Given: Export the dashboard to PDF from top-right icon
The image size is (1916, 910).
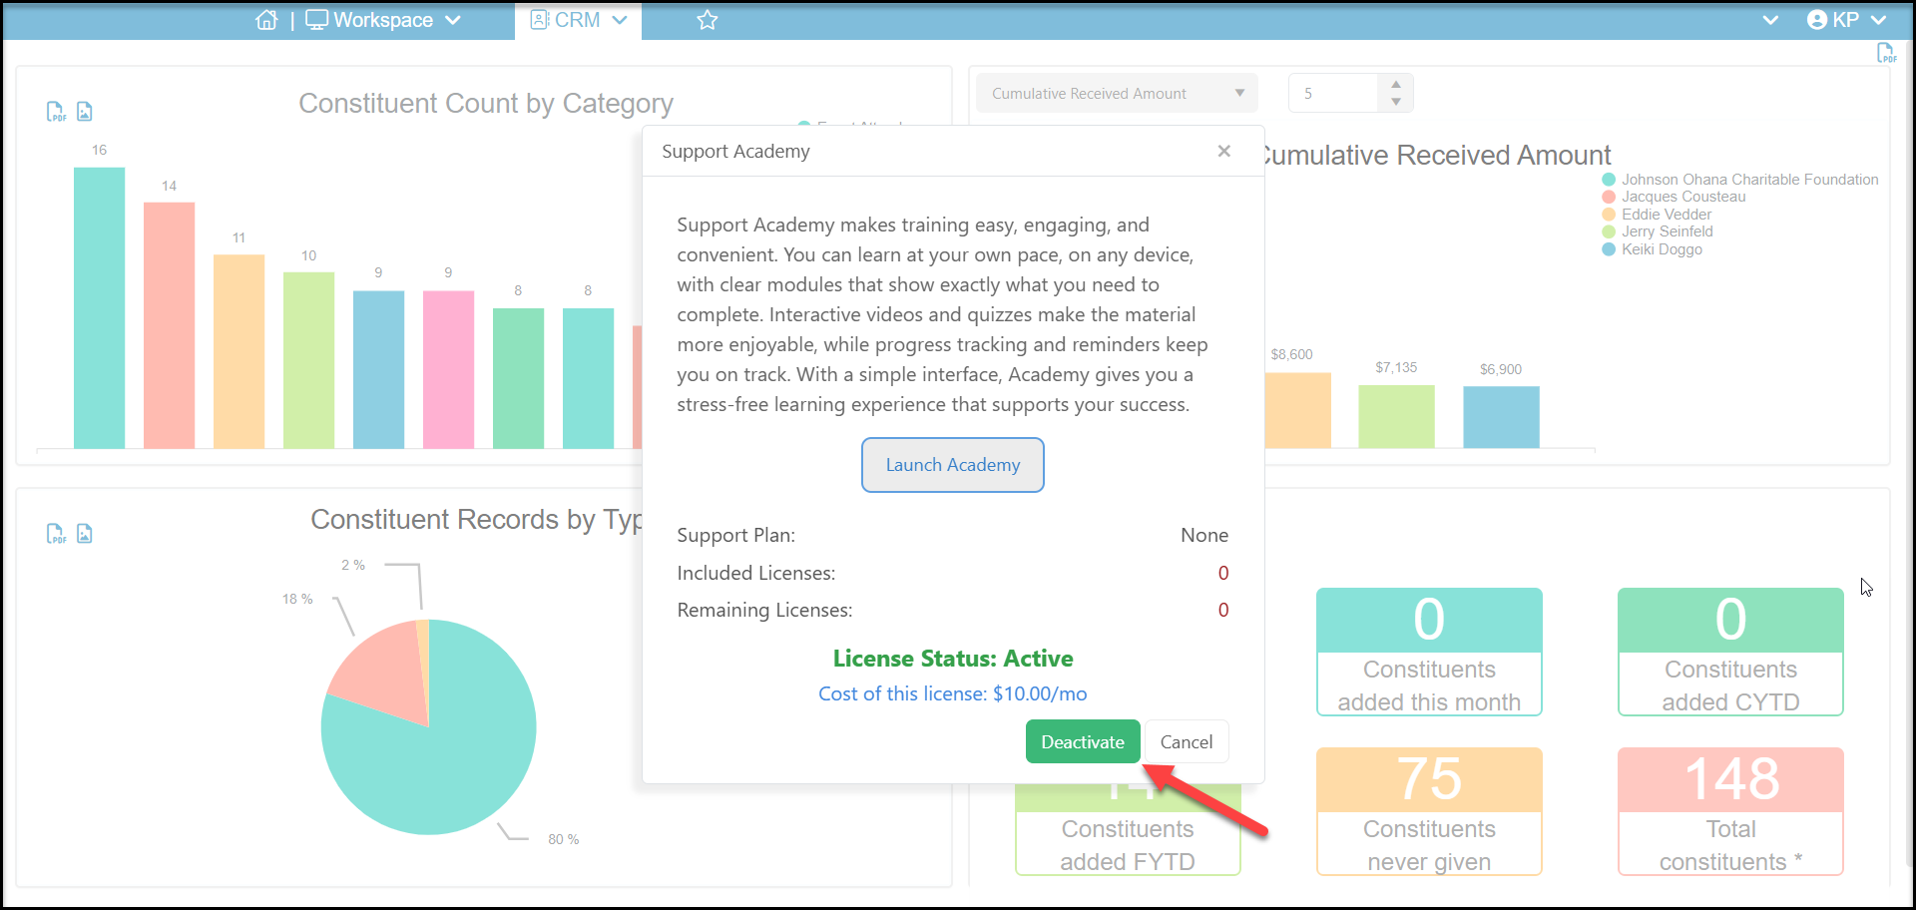Looking at the screenshot, I should [1886, 53].
